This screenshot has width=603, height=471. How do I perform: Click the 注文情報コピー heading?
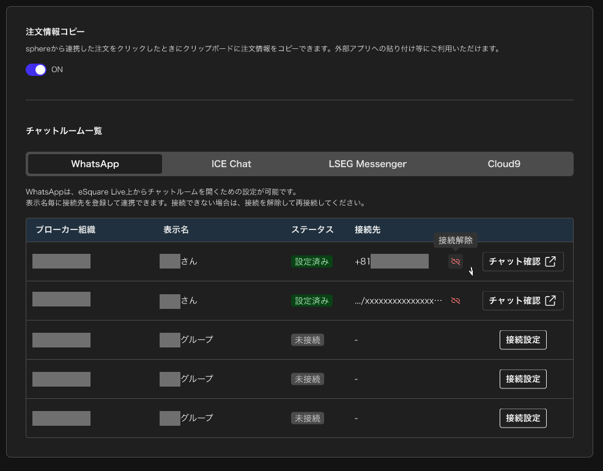pyautogui.click(x=55, y=32)
